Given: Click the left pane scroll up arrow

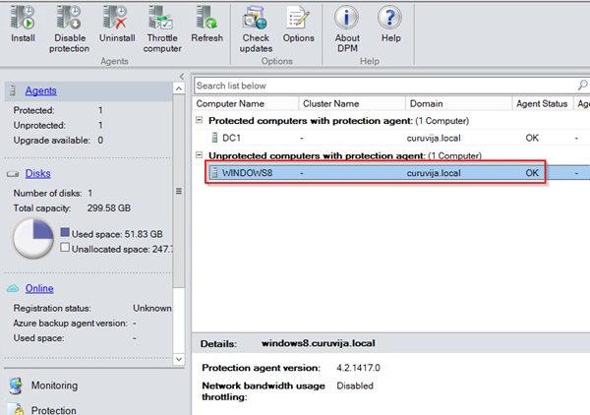Looking at the screenshot, I should 179,89.
